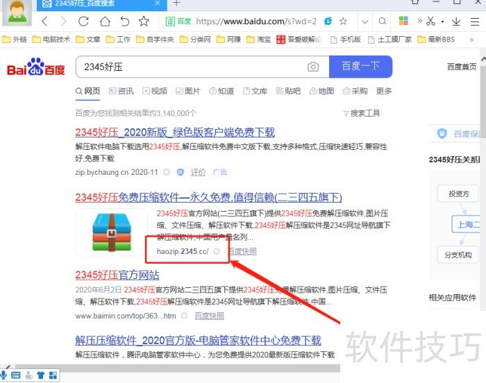Click the microphone icon in bottom bar
The width and height of the screenshot is (486, 383).
click(x=3, y=375)
